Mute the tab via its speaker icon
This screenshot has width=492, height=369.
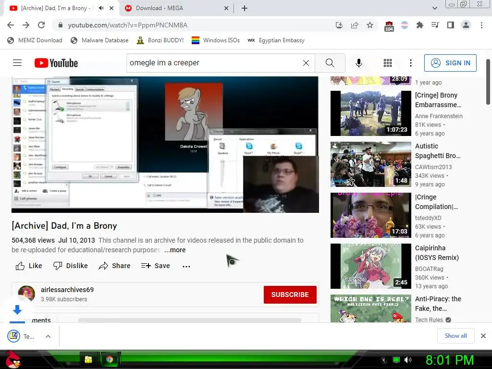click(x=101, y=8)
